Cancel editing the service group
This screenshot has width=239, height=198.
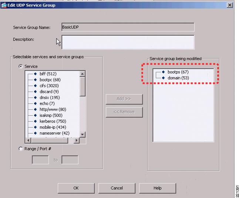[117, 188]
